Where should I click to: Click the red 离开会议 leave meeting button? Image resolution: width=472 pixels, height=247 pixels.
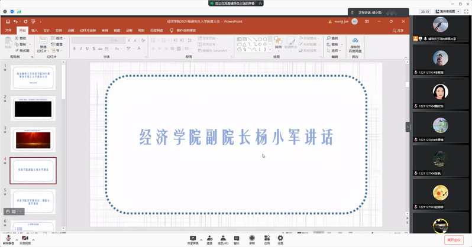(454, 240)
